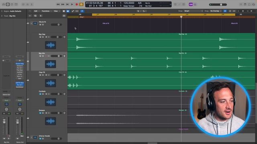Click the Big Clap track waveform icon

[x=51, y=45]
